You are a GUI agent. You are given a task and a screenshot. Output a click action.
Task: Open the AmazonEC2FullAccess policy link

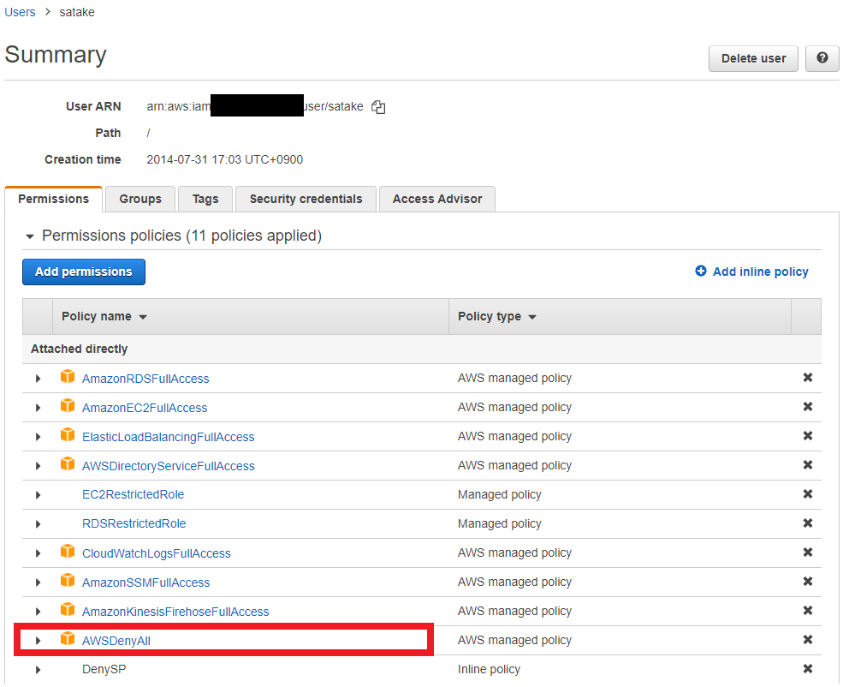[145, 408]
